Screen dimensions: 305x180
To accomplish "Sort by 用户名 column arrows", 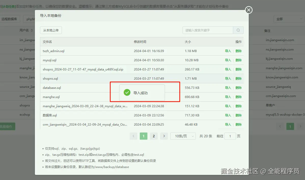I will click(x=32, y=30).
